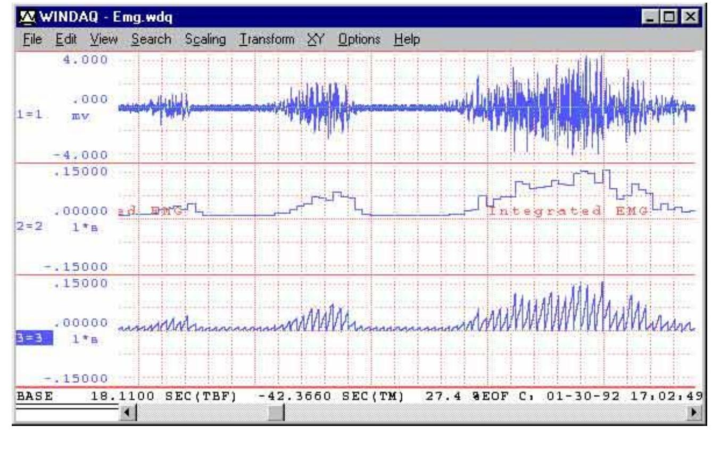
Task: Click the -4.000 lower scale value of channel 1
Action: click(x=81, y=156)
